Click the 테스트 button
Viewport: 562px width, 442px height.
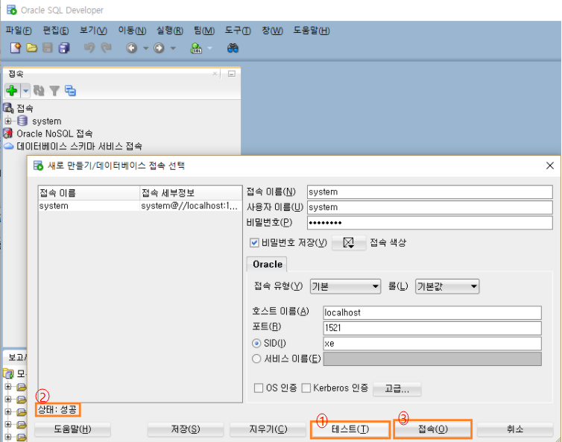pos(350,429)
